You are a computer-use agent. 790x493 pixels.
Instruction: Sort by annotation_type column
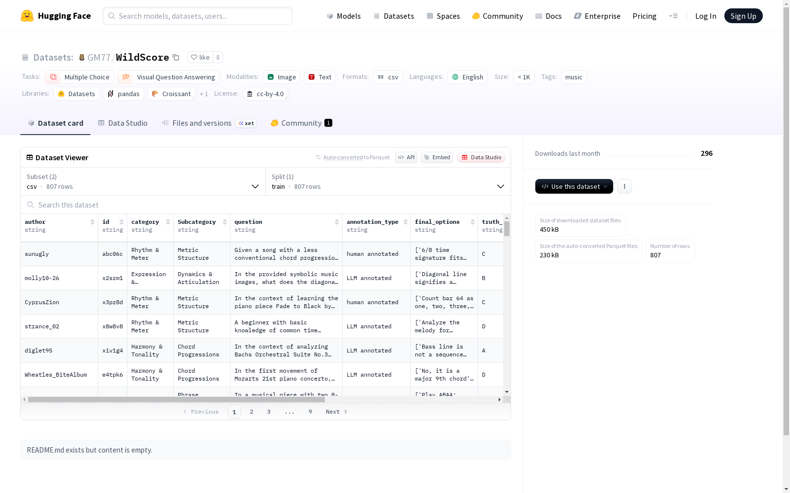pyautogui.click(x=405, y=222)
